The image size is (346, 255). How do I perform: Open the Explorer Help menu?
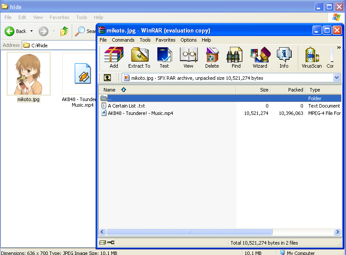[98, 17]
